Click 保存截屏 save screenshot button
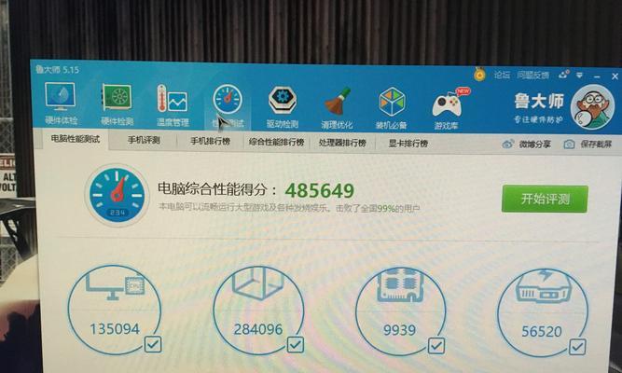The height and width of the screenshot is (373, 622). 587,144
